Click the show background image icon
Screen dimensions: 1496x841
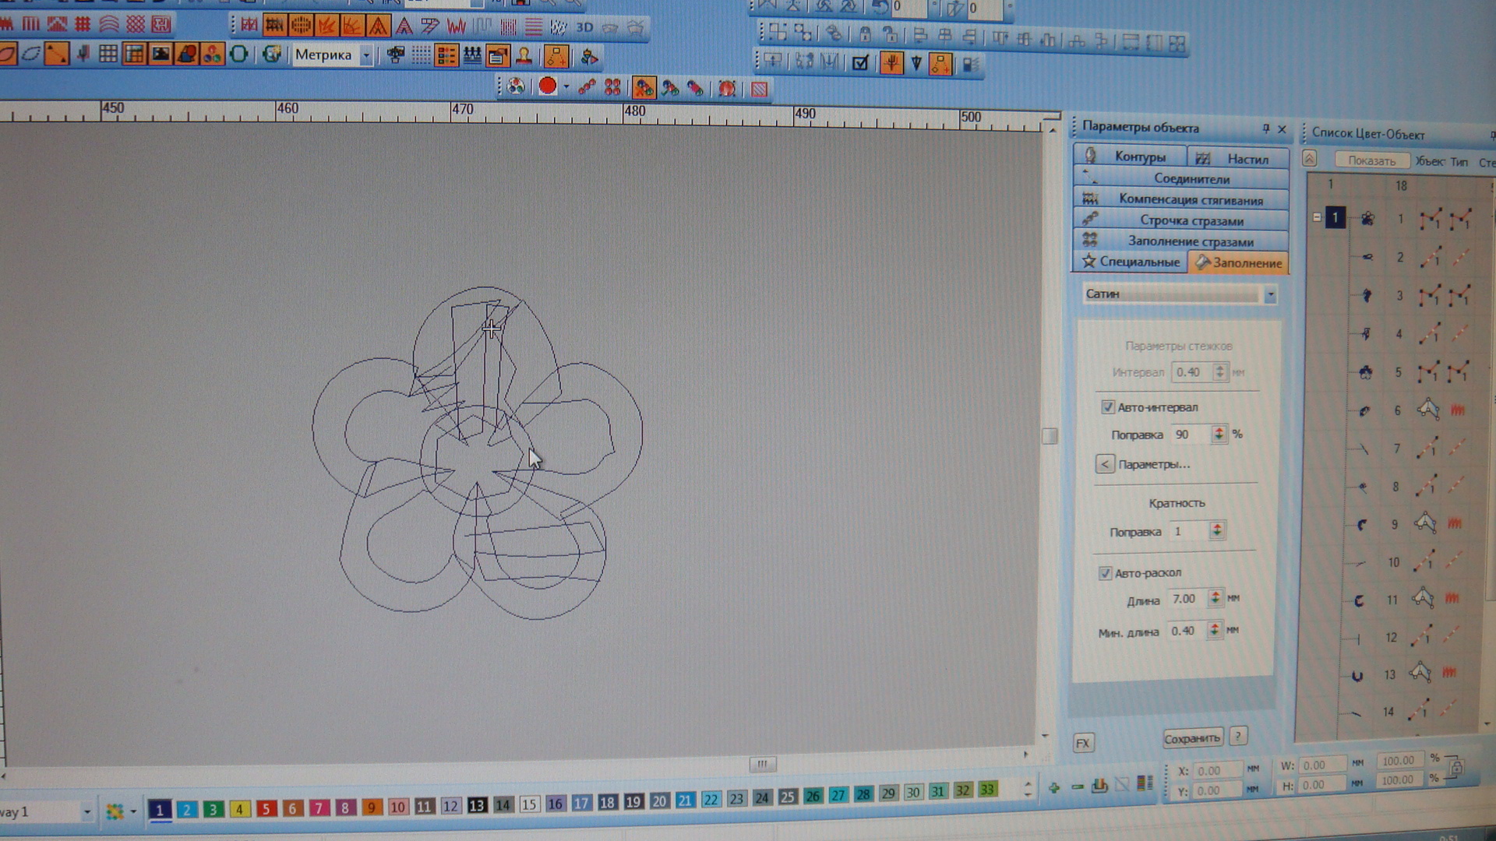(161, 55)
